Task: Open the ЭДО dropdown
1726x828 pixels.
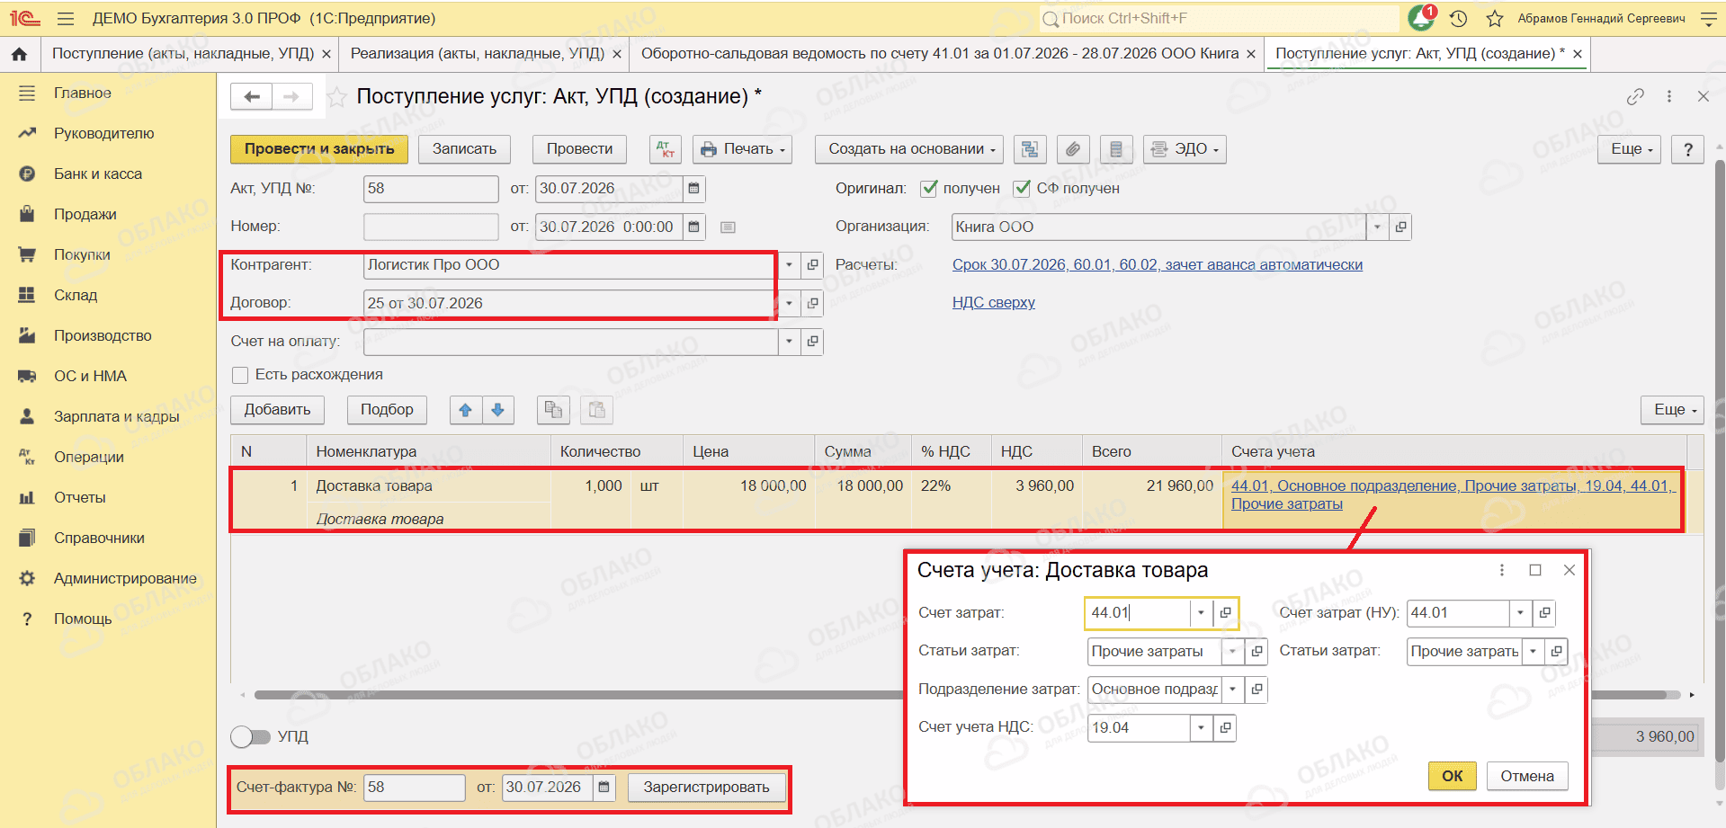Action: (x=1185, y=149)
